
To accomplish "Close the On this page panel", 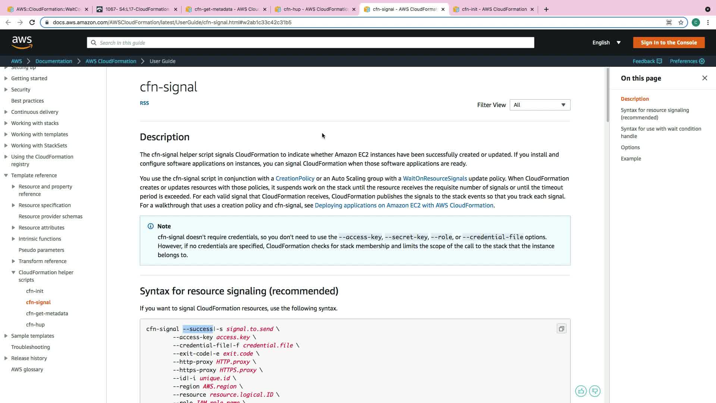I will (704, 78).
